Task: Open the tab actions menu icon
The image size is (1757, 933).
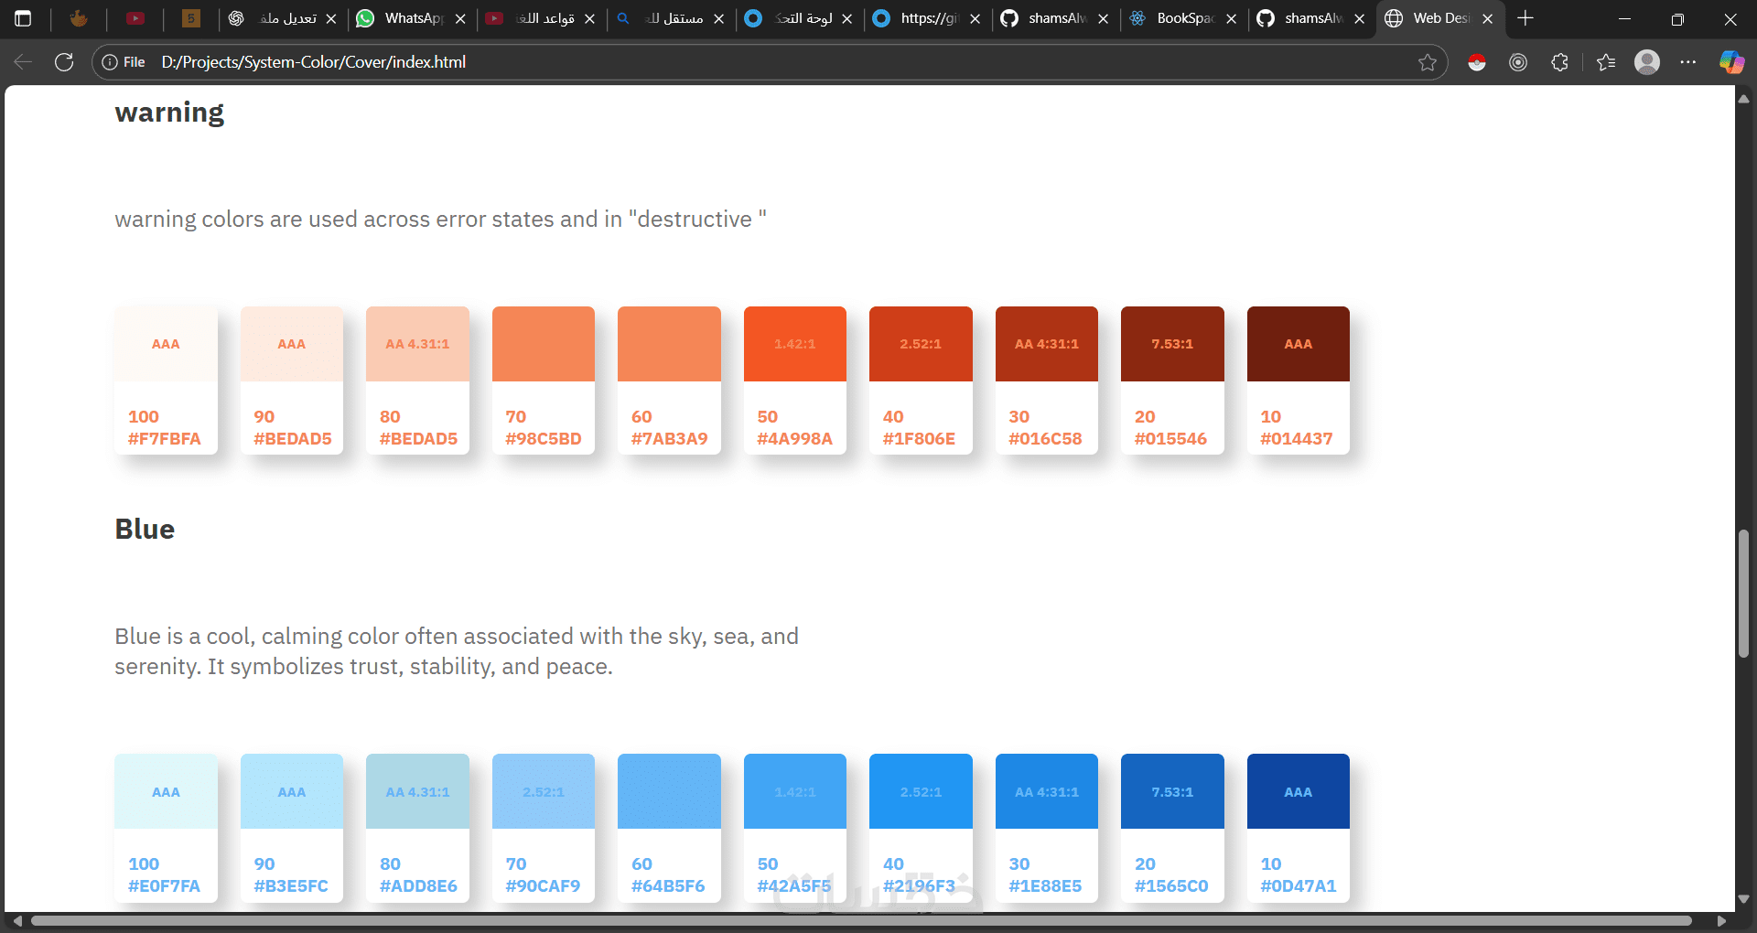Action: [23, 18]
